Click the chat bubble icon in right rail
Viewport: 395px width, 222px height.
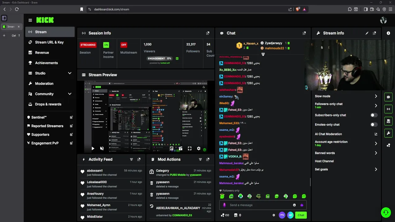389,97
